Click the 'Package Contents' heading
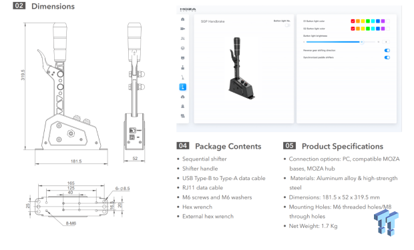This screenshot has height=250, width=414. [x=228, y=147]
